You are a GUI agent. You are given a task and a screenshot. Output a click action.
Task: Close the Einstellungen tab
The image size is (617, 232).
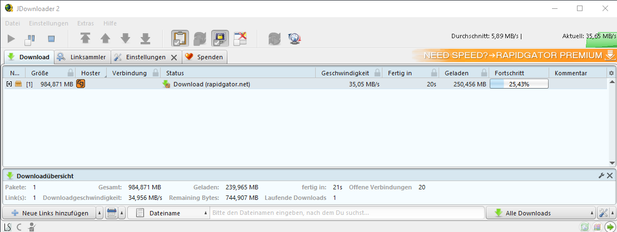point(173,58)
